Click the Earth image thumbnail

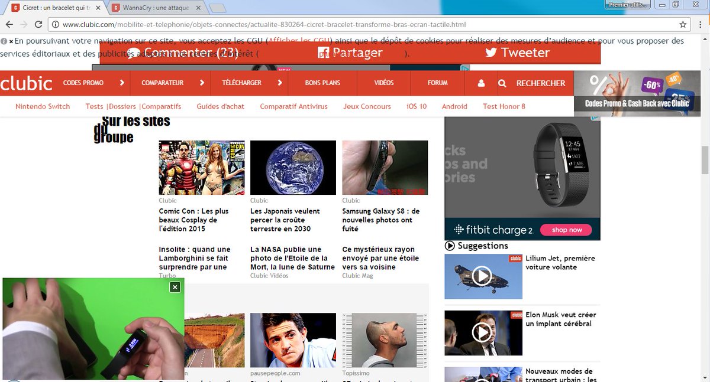pos(293,168)
